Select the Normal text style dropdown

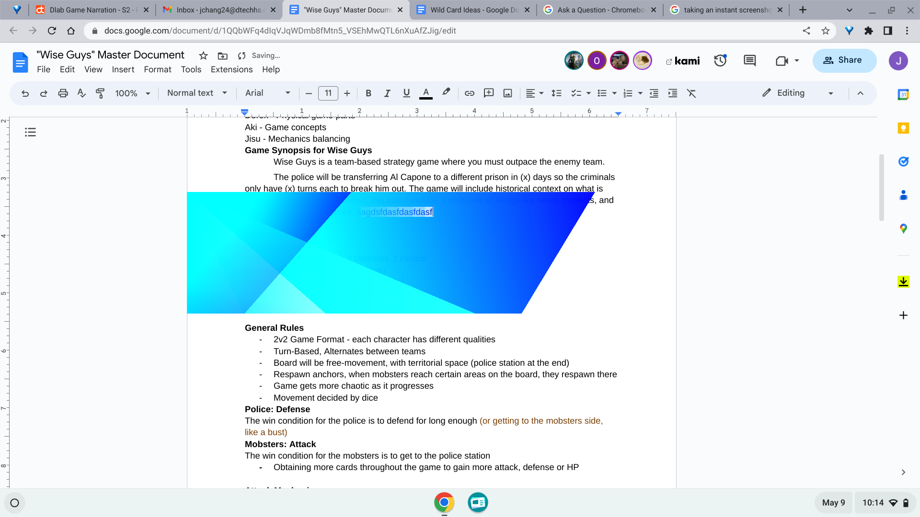pos(196,93)
